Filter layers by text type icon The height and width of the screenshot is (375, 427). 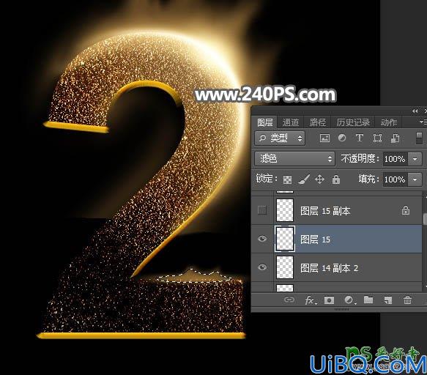coord(360,138)
